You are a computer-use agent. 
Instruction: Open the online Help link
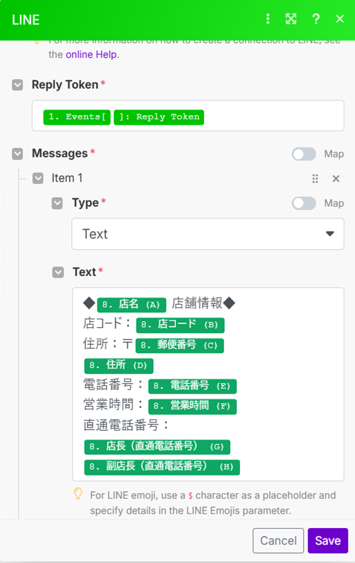point(91,55)
